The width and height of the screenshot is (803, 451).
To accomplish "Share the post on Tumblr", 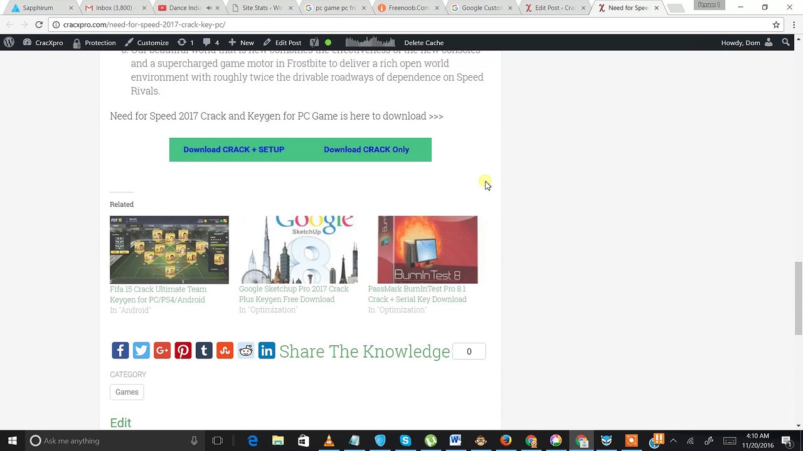I will tap(204, 351).
